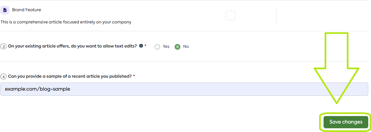Viewport: 371px width, 132px height.
Task: Click the 'allow text edits' question label
Action: 72,46
